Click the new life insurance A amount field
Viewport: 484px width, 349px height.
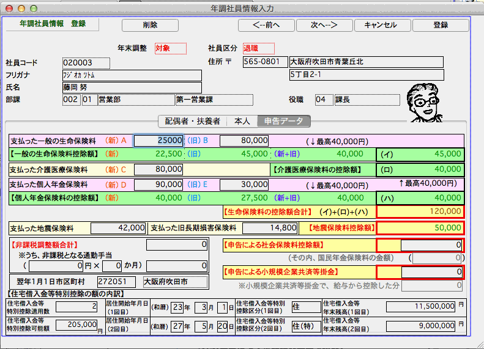point(158,140)
